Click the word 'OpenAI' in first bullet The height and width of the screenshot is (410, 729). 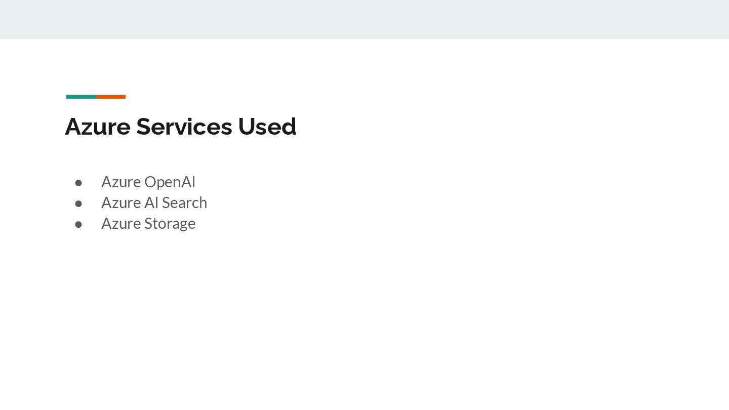pyautogui.click(x=170, y=182)
